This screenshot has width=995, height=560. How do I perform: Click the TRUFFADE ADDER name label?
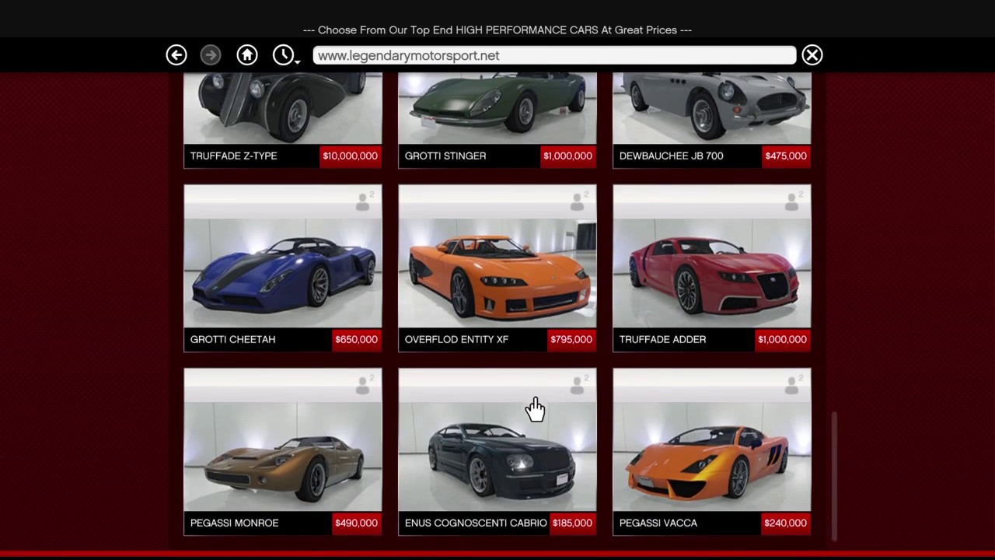[662, 339]
